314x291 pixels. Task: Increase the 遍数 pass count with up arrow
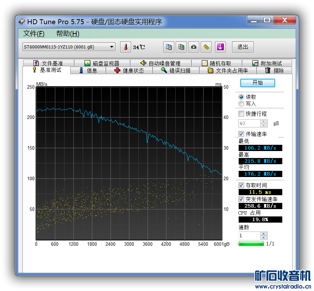(263, 234)
